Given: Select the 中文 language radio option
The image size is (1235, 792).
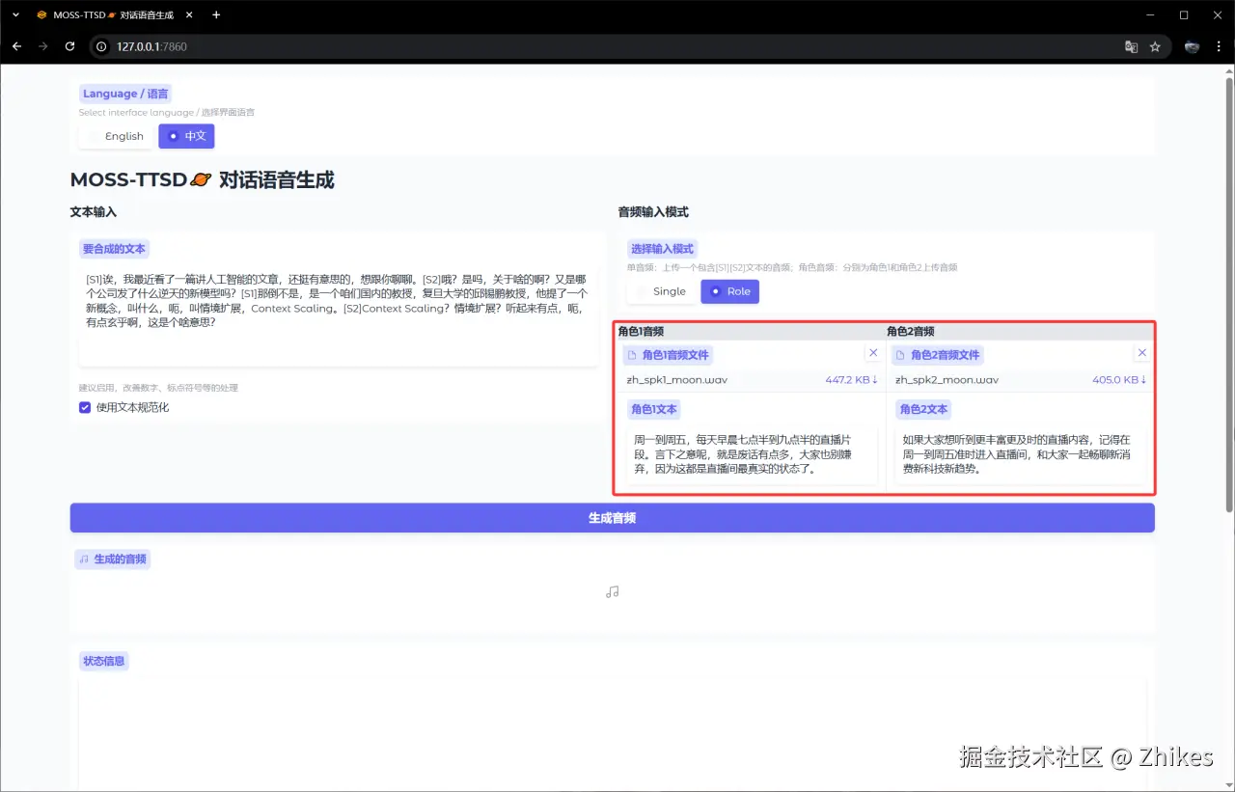Looking at the screenshot, I should (186, 136).
